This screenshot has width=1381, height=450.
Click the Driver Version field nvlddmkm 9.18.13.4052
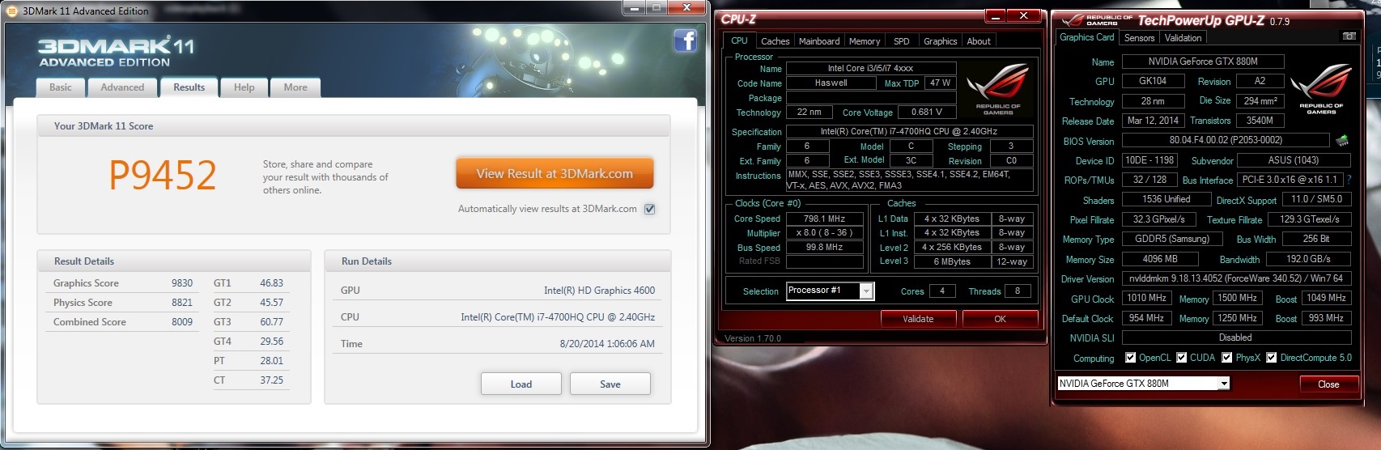[1236, 278]
